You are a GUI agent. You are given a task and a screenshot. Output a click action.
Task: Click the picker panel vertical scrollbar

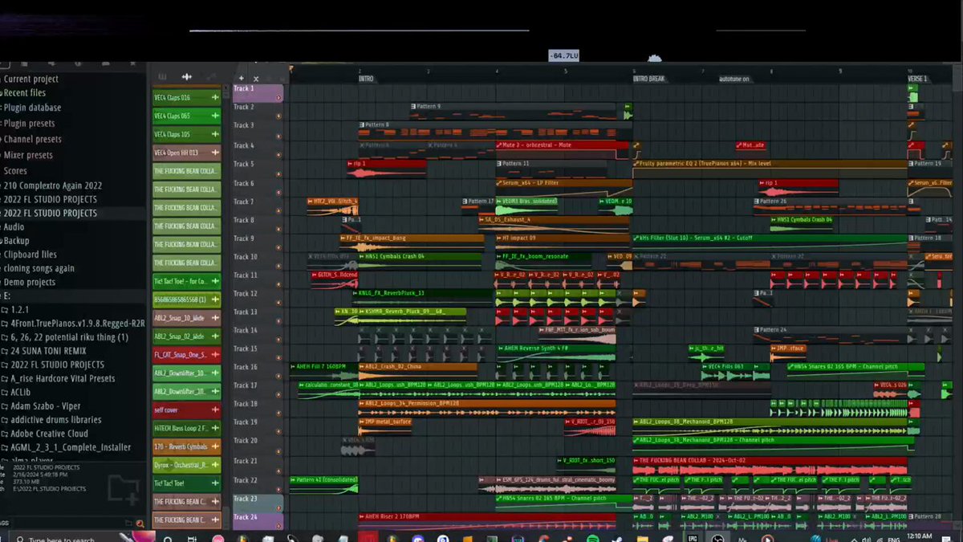[226, 305]
